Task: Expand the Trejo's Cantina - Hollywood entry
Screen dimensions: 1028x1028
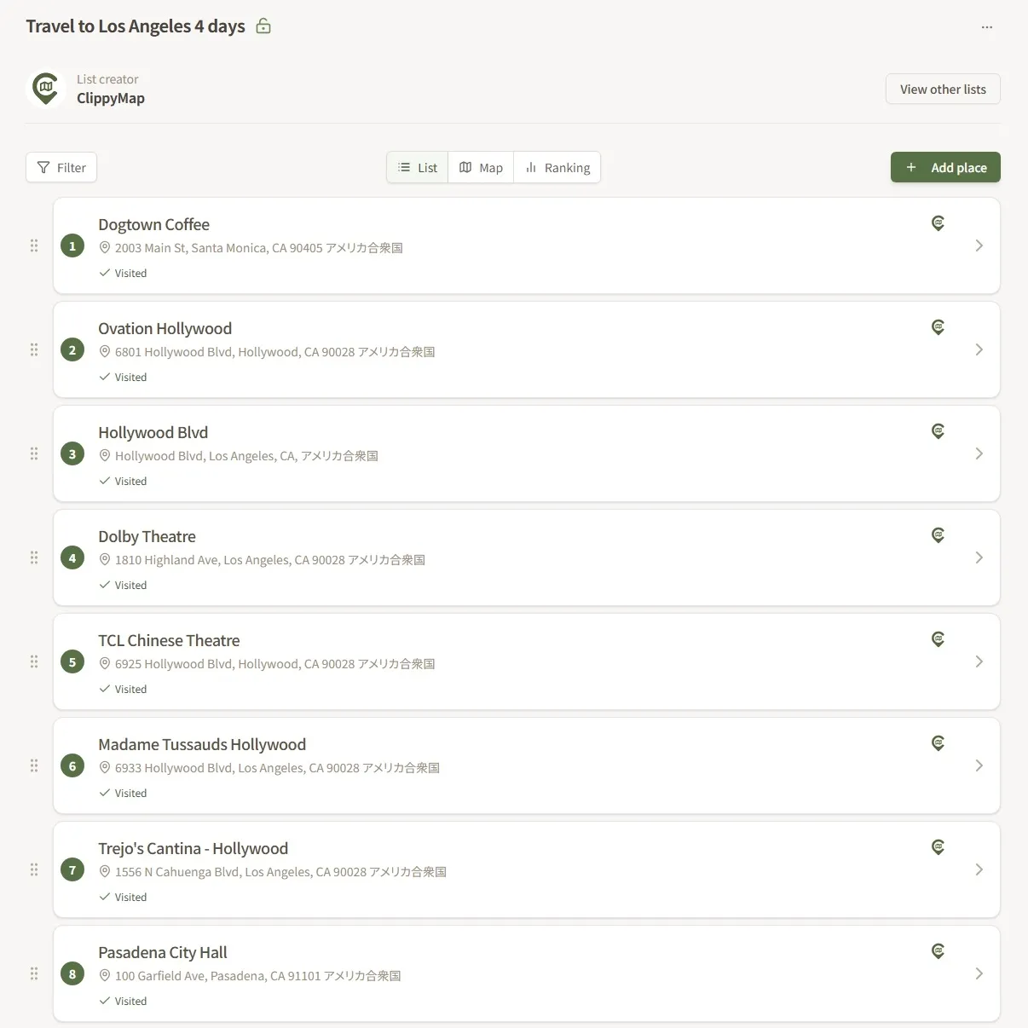Action: 979,869
